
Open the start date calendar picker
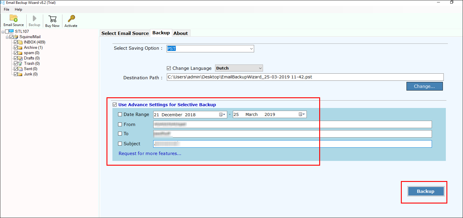222,114
